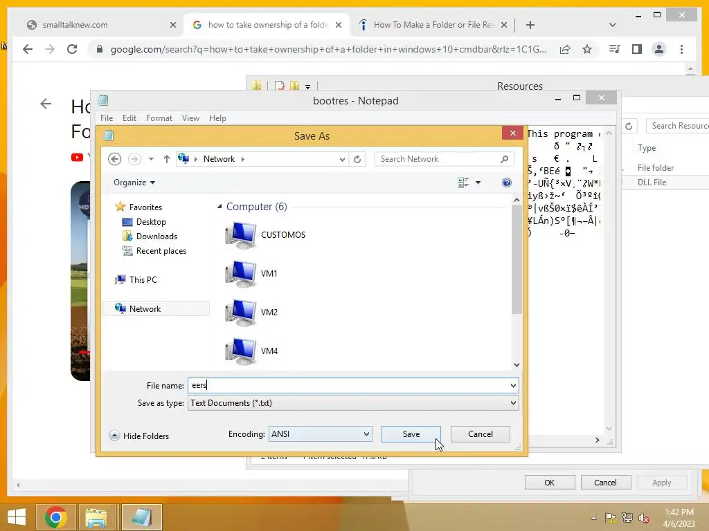This screenshot has height=531, width=709.
Task: Open the Save As help button
Action: point(506,183)
